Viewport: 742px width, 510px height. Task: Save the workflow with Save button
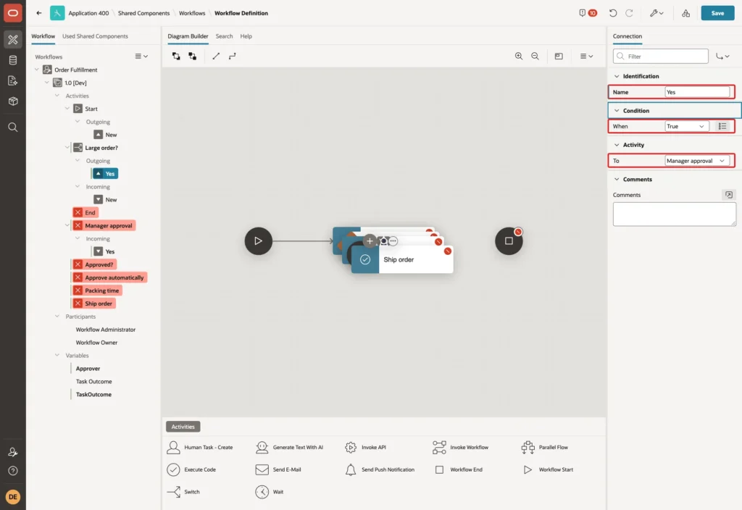pyautogui.click(x=717, y=13)
